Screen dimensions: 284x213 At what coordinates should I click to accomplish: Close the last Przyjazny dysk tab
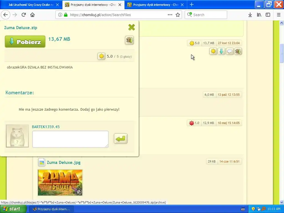coord(182,5)
